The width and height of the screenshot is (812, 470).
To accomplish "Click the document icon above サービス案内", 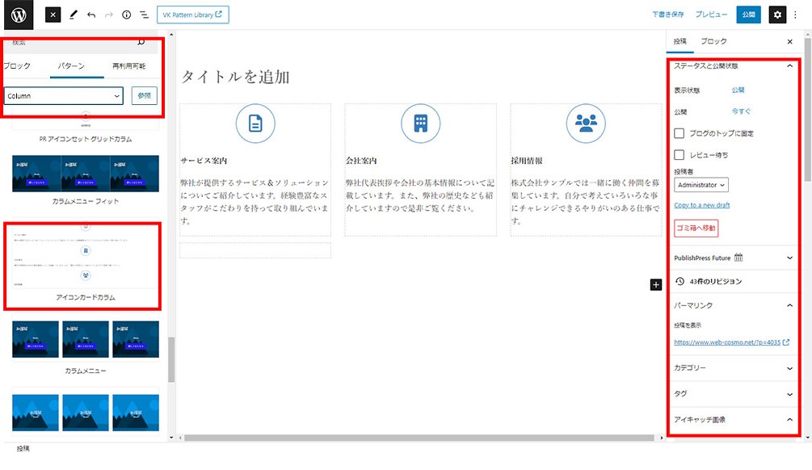I will (255, 123).
